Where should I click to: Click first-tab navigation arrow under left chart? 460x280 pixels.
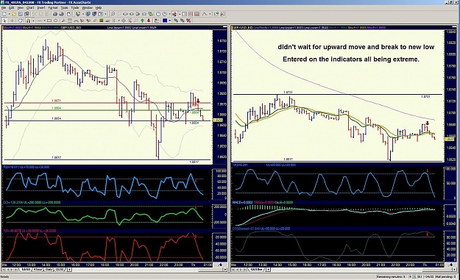tap(4, 269)
